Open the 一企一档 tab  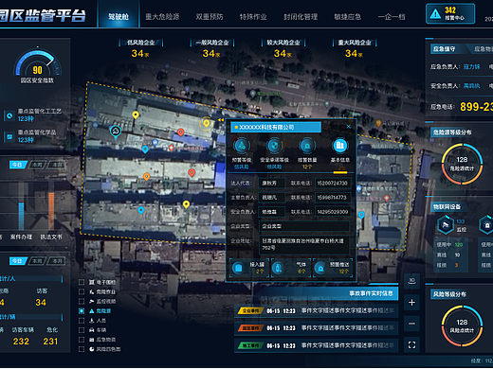392,17
